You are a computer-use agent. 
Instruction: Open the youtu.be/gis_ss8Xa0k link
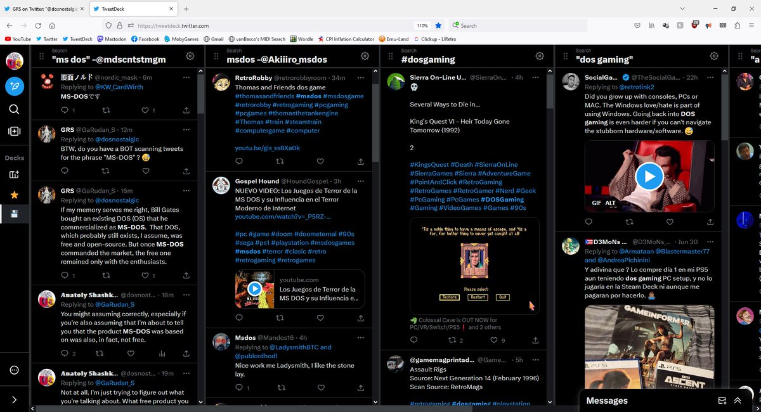(268, 148)
